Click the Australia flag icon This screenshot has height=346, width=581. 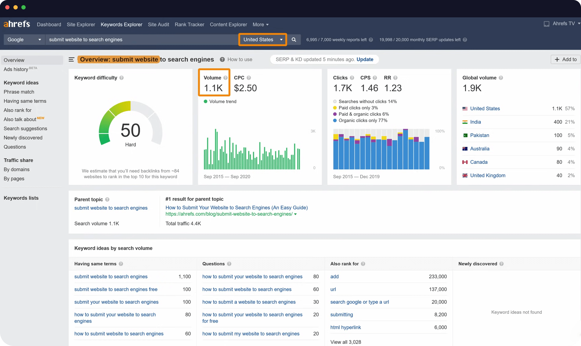tap(465, 149)
